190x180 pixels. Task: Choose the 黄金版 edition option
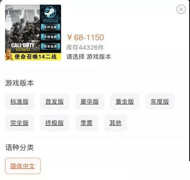tap(124, 102)
